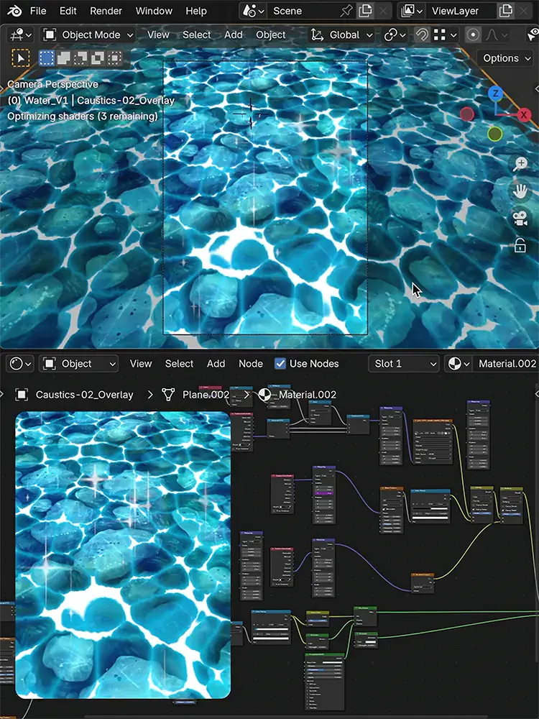Viewport: 539px width, 719px height.
Task: Open the scene browse dropdown icon
Action: click(x=252, y=11)
